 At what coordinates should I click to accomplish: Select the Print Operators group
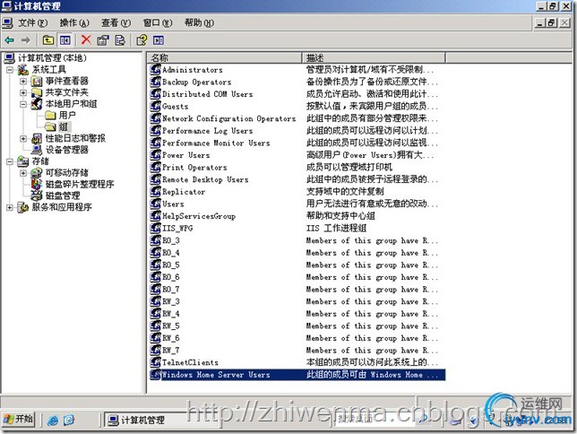point(194,167)
